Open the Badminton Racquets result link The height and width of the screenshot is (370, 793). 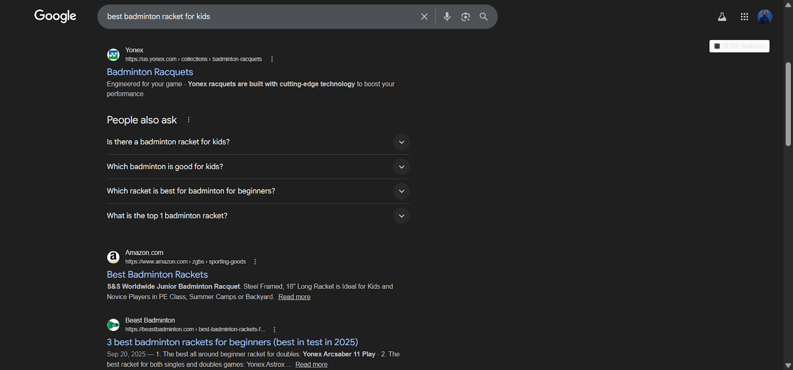pos(150,72)
